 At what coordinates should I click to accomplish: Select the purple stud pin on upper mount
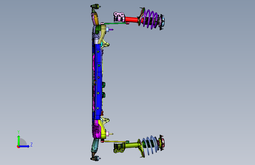pos(111,30)
